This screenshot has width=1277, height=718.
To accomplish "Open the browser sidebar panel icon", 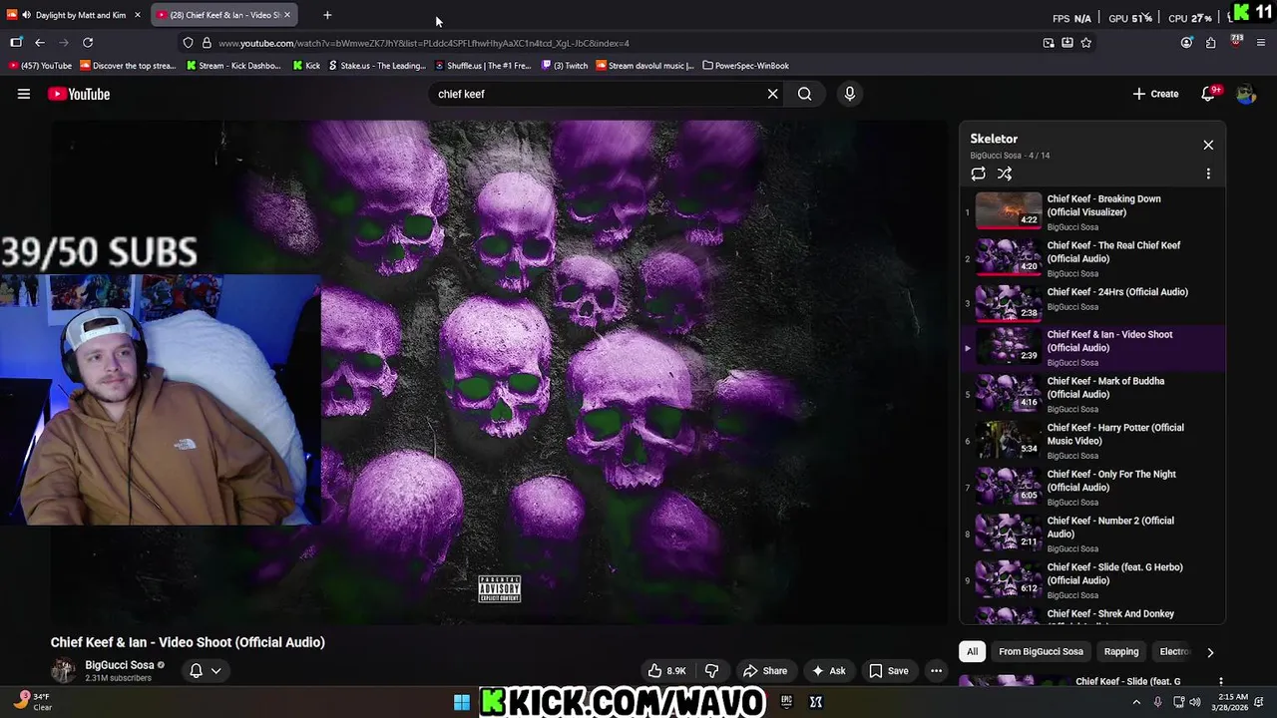I will pos(16,43).
